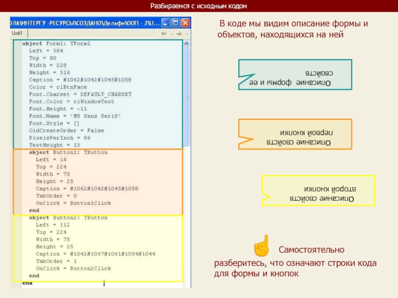This screenshot has height=298, width=398.
Task: Click the line 'TabOrder = 1'
Action: coord(56,261)
